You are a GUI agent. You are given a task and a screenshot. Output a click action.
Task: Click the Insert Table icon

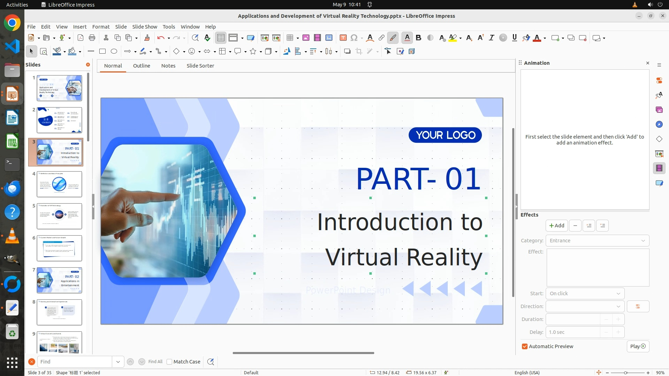(x=290, y=38)
